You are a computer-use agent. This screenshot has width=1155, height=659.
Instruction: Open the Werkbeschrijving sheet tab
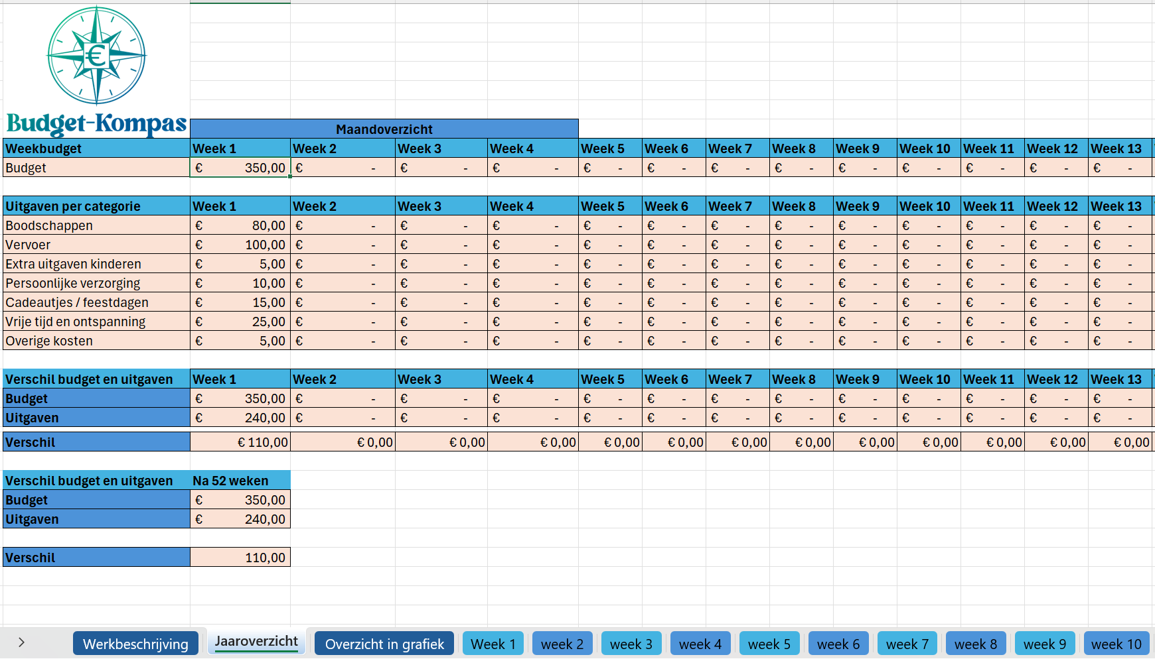(135, 644)
